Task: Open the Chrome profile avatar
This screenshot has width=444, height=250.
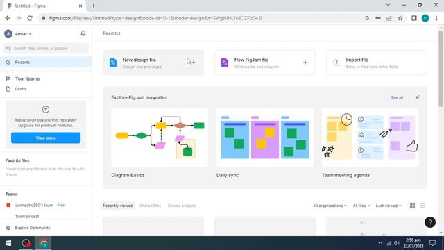Action: point(425,18)
